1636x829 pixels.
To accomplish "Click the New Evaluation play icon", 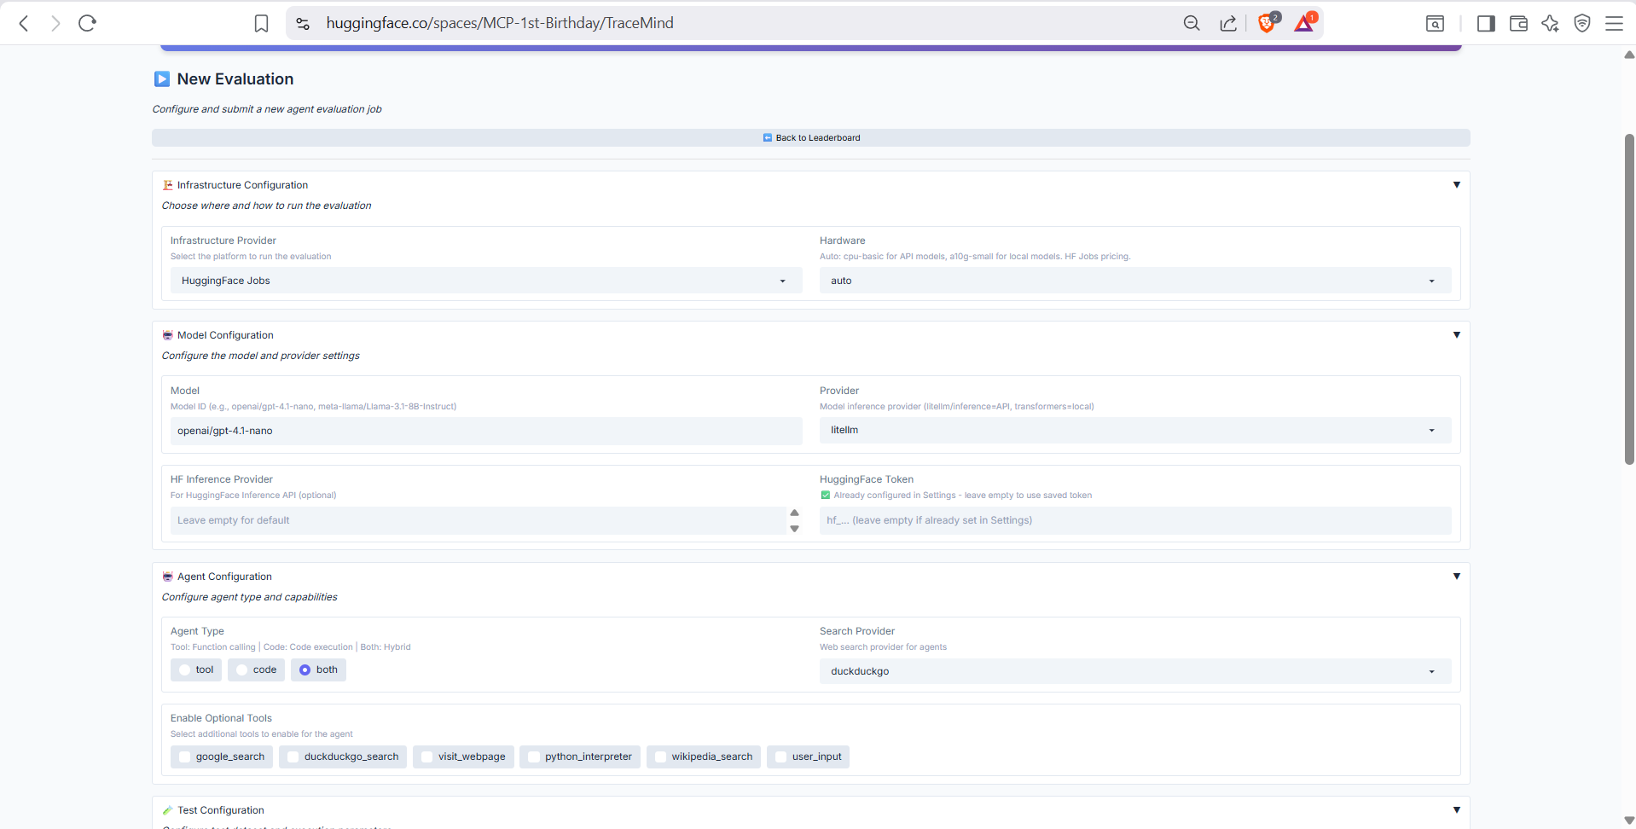I will (162, 79).
